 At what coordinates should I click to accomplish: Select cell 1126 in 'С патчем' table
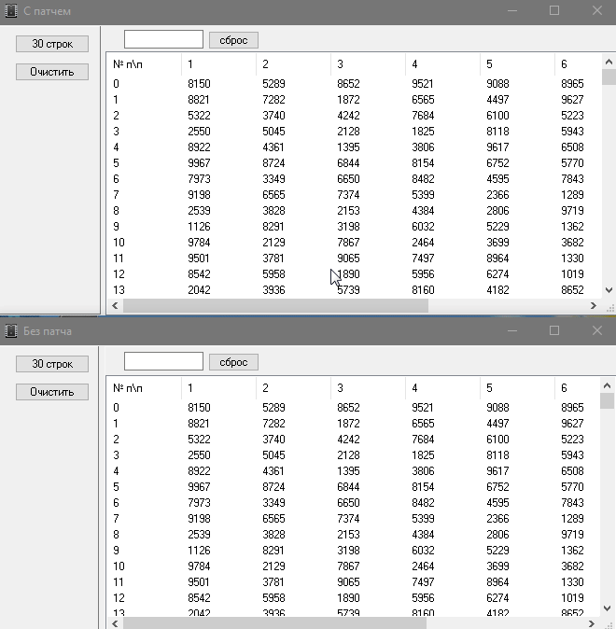(199, 227)
